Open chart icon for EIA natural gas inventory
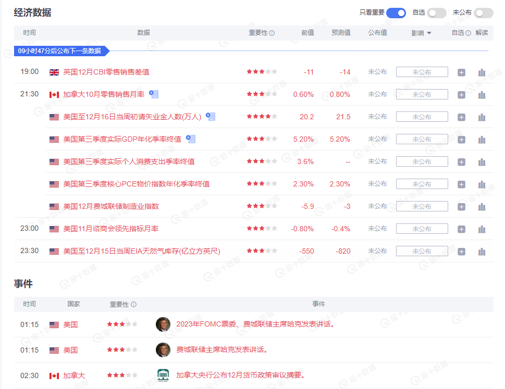This screenshot has width=505, height=389. 482,252
